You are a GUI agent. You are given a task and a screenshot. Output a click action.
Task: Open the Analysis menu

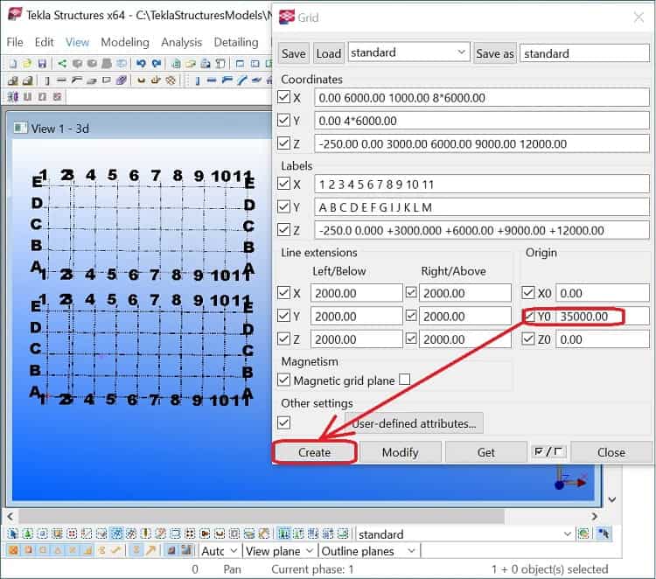[182, 42]
